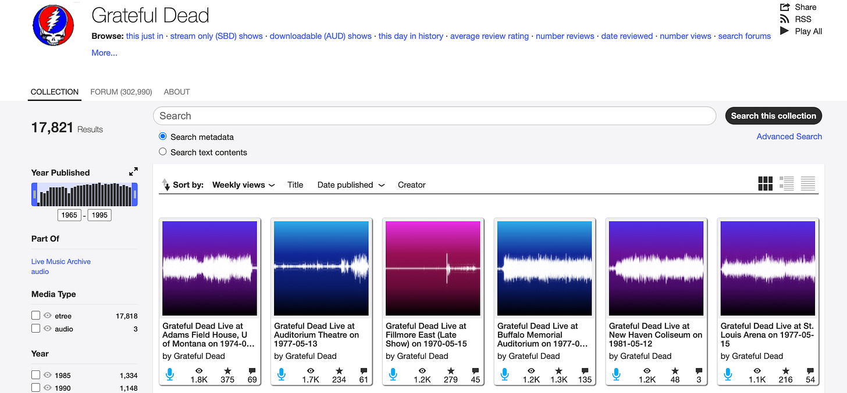Click favorites star on Adams Field House card
This screenshot has width=847, height=393.
(x=227, y=370)
